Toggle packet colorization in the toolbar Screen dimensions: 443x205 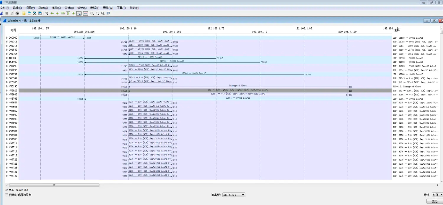[x=85, y=13]
